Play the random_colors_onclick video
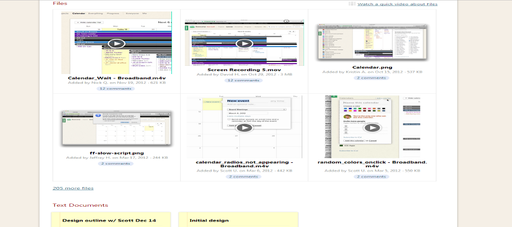 [372, 128]
